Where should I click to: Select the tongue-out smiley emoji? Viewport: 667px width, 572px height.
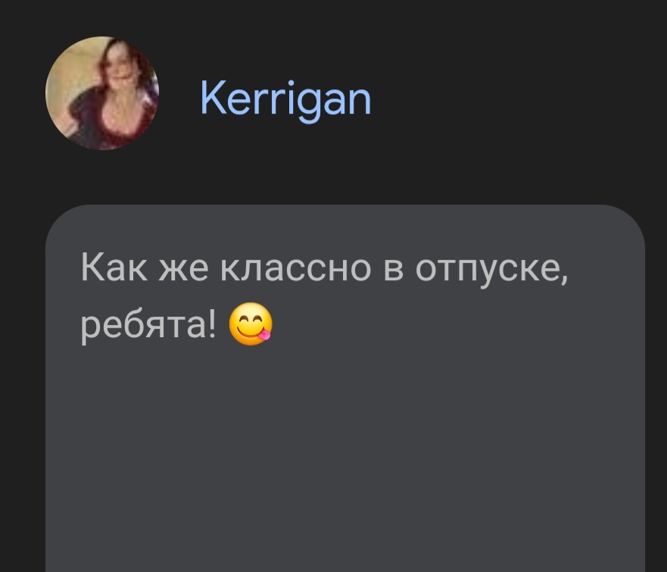(x=251, y=324)
